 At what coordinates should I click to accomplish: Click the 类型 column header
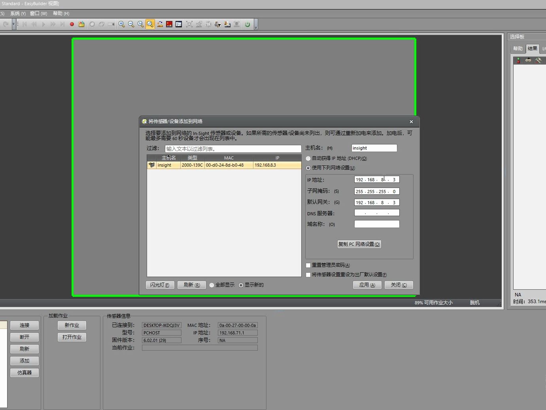[x=193, y=158]
